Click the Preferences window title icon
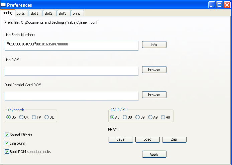 [x=3, y=5]
